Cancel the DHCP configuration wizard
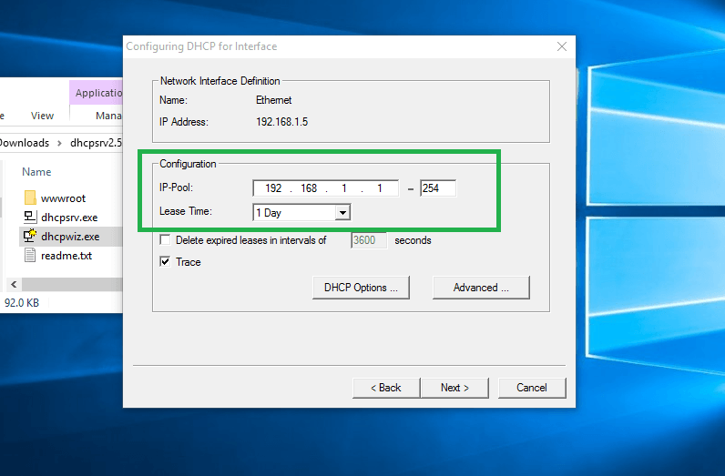Screen dimensions: 725x476 [531, 388]
